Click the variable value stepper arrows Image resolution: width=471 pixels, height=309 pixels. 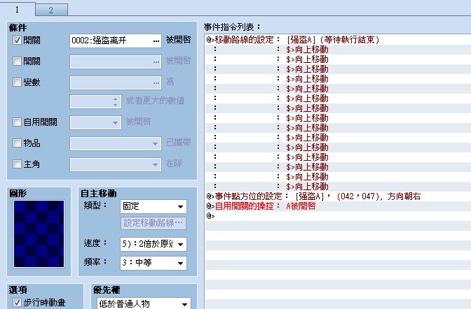click(116, 101)
